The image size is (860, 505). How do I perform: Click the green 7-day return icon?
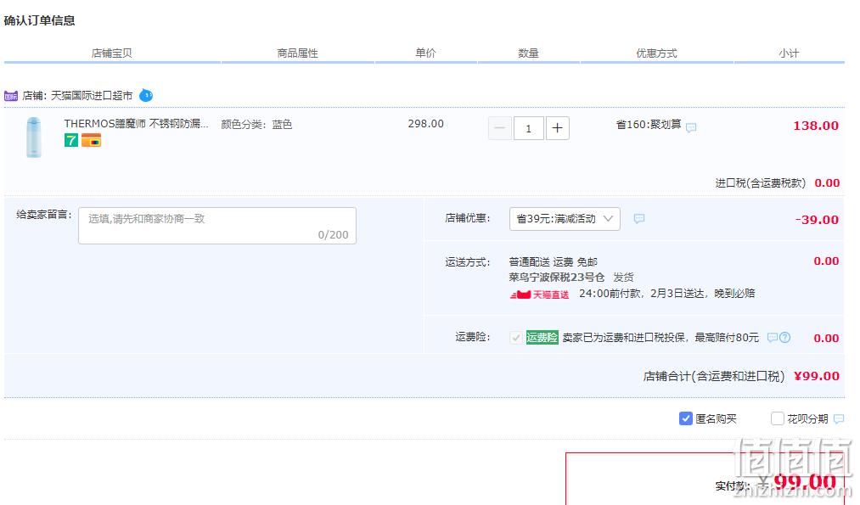tap(71, 140)
